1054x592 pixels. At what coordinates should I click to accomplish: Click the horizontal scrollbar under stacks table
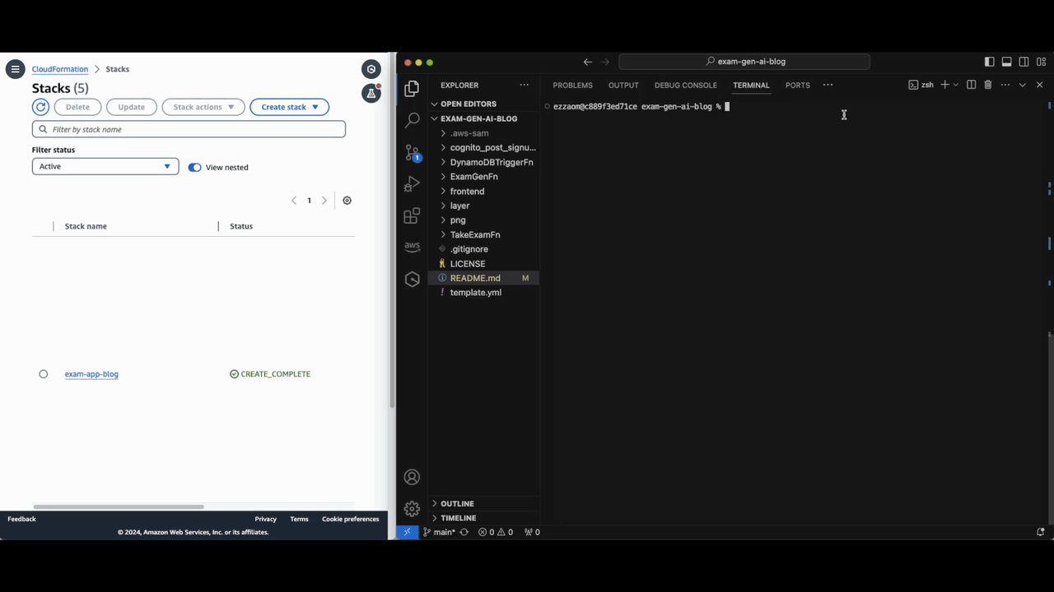119,506
